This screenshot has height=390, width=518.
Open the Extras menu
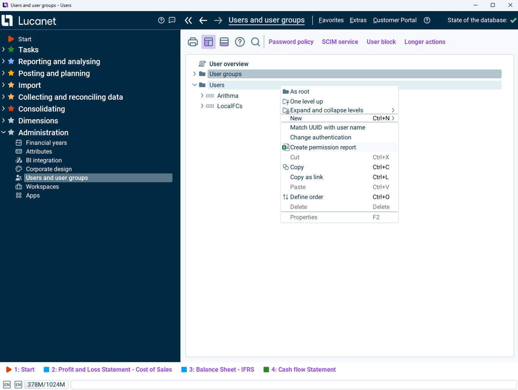(x=358, y=20)
